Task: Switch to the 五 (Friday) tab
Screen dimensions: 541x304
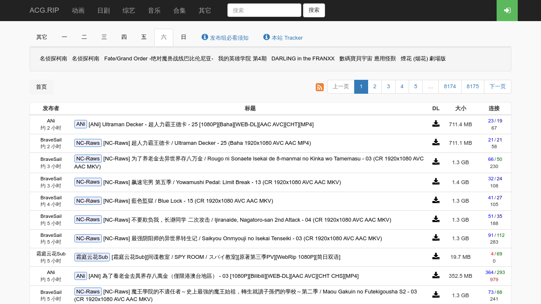Action: pos(144,37)
